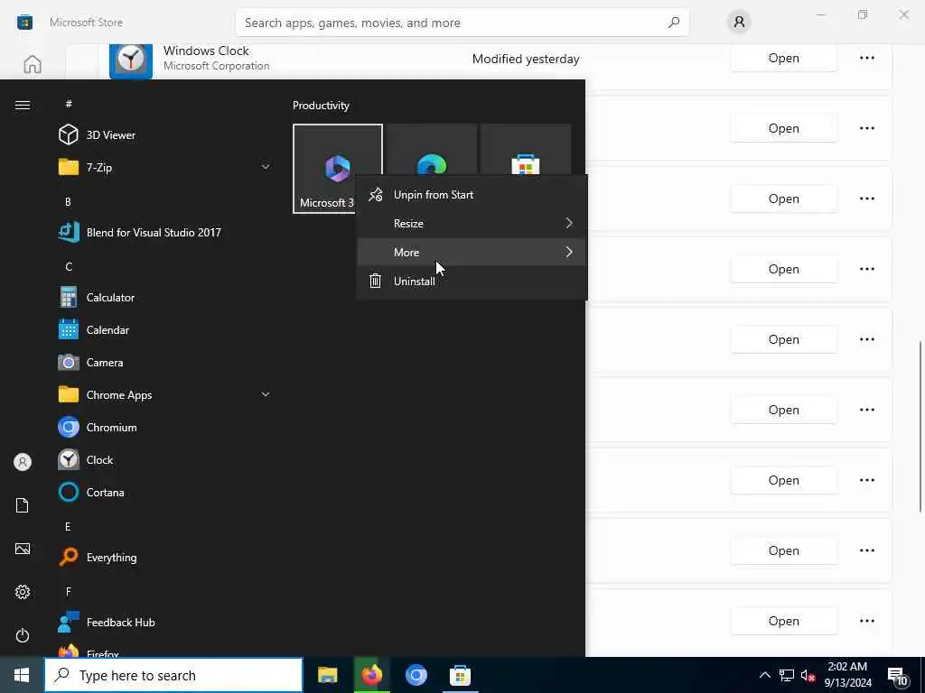Click the Power icon in Start
Viewport: 925px width, 693px height.
coord(23,635)
